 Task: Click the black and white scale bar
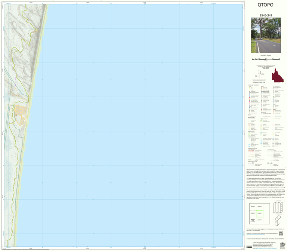[x=266, y=59]
